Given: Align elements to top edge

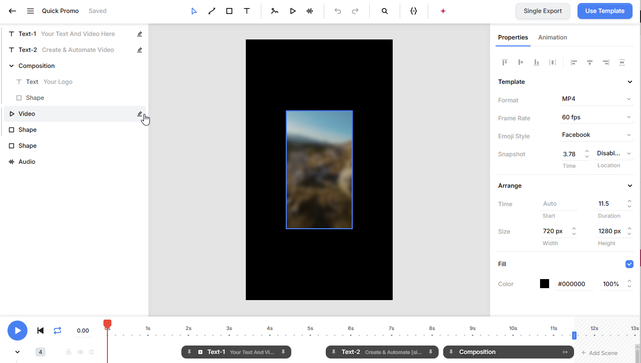Looking at the screenshot, I should point(505,62).
